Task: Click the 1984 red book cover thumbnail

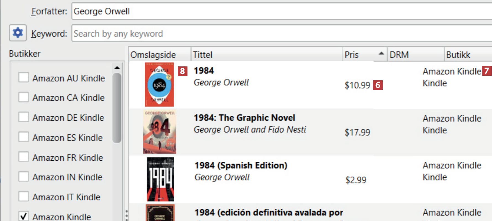Action: click(159, 85)
